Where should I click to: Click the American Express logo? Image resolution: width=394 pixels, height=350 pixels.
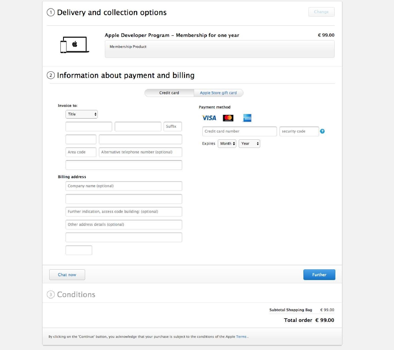point(247,118)
